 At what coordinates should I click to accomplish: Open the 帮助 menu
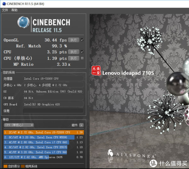(x=14, y=10)
